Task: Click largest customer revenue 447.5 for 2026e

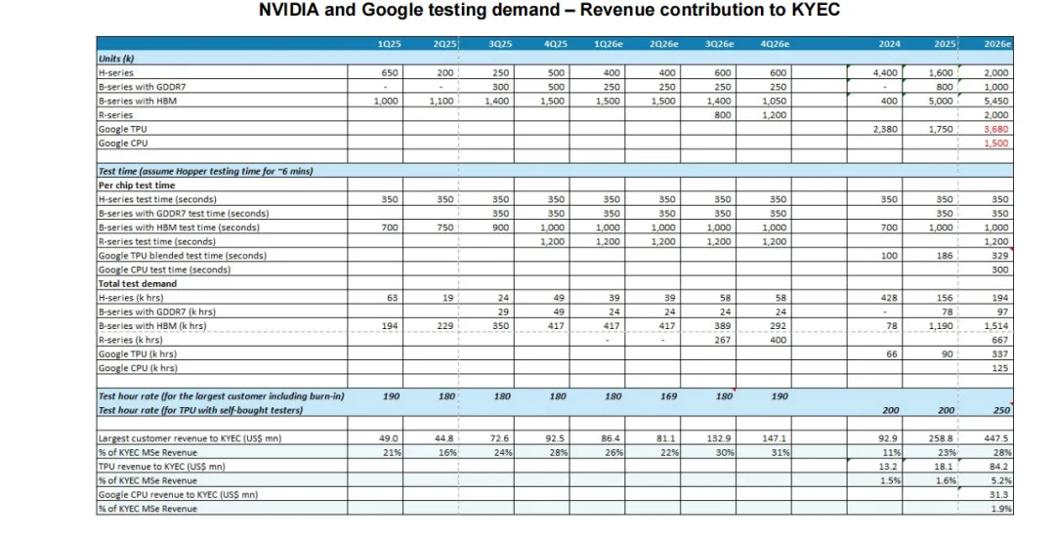Action: click(996, 438)
